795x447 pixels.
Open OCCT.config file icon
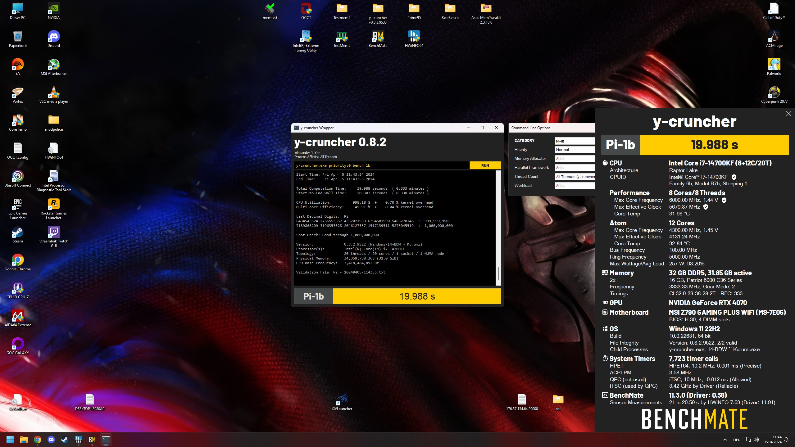[x=18, y=151]
